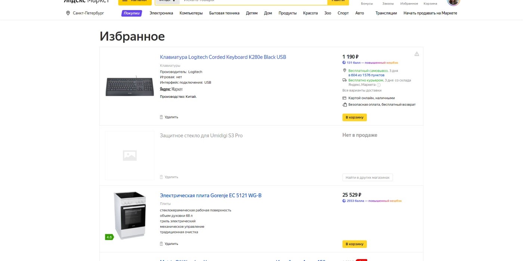Click the Logitech keyboard product thumbnail
523x261 pixels.
click(130, 86)
